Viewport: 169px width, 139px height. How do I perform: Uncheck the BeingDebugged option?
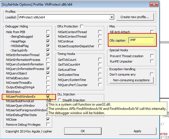[48, 36]
